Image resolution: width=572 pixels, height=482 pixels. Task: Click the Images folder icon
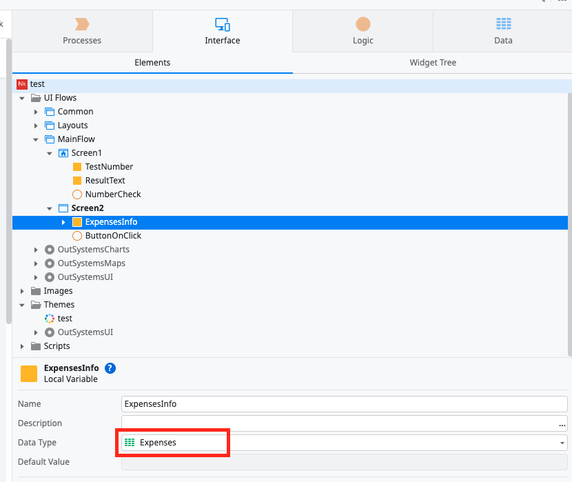click(x=36, y=291)
